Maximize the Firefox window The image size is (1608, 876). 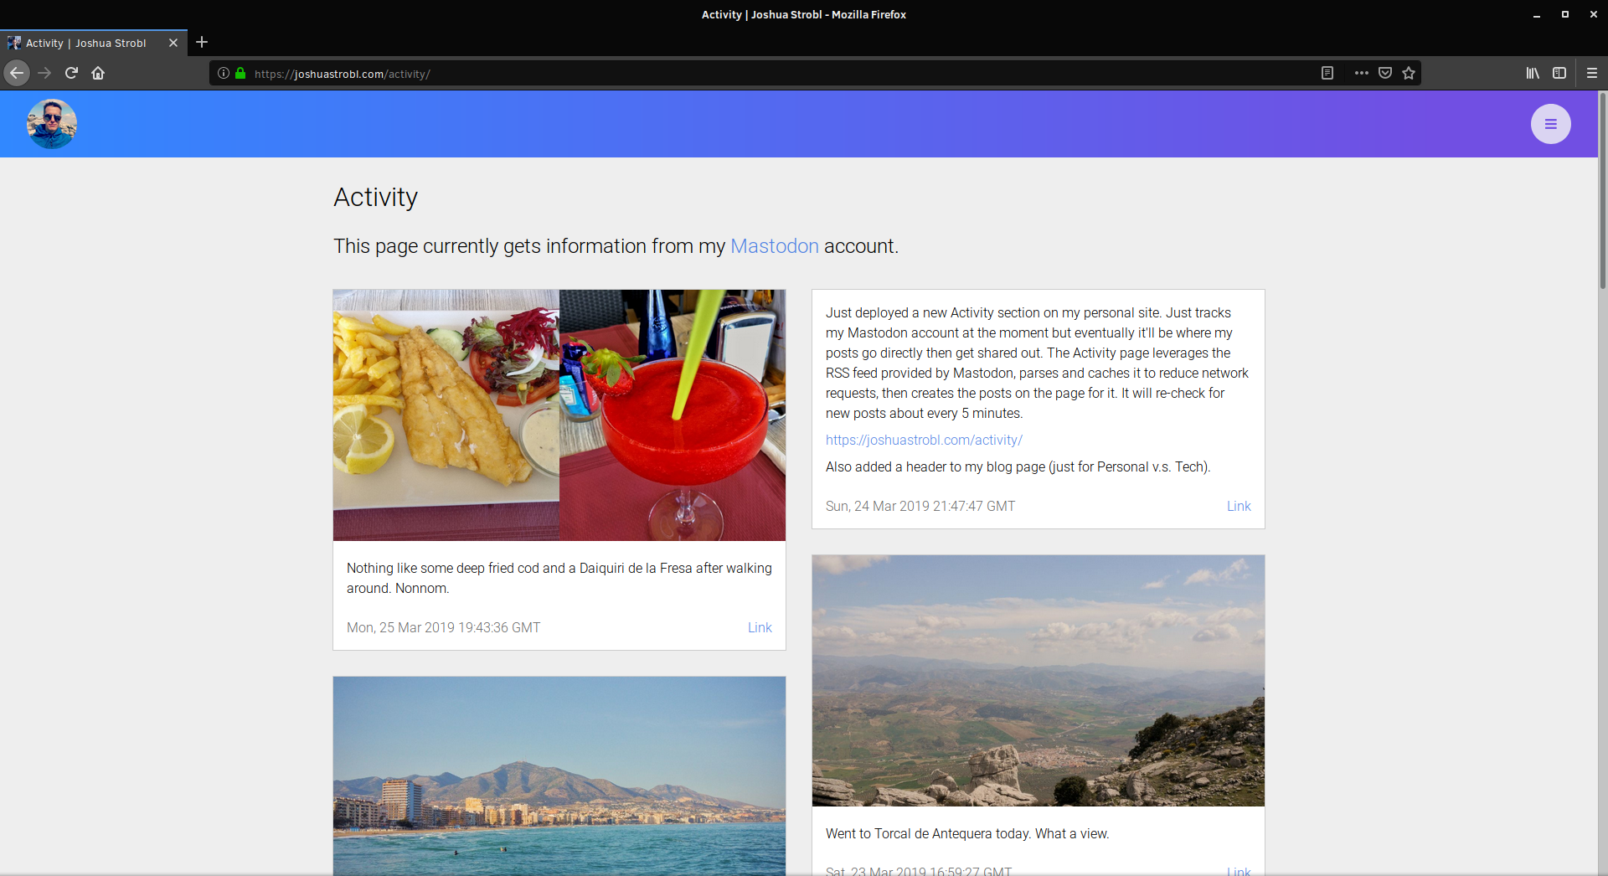coord(1565,14)
